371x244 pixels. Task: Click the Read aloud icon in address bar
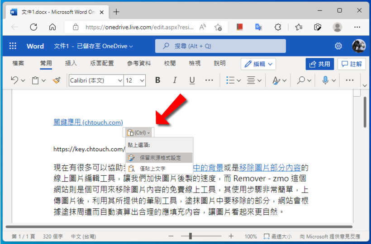(x=203, y=27)
